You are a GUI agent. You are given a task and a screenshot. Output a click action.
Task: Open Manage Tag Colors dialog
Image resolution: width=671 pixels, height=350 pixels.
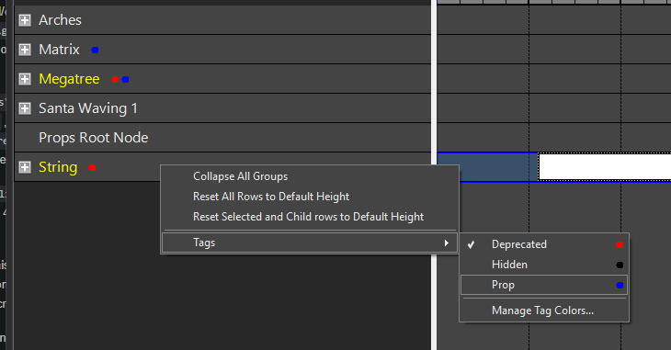click(544, 310)
